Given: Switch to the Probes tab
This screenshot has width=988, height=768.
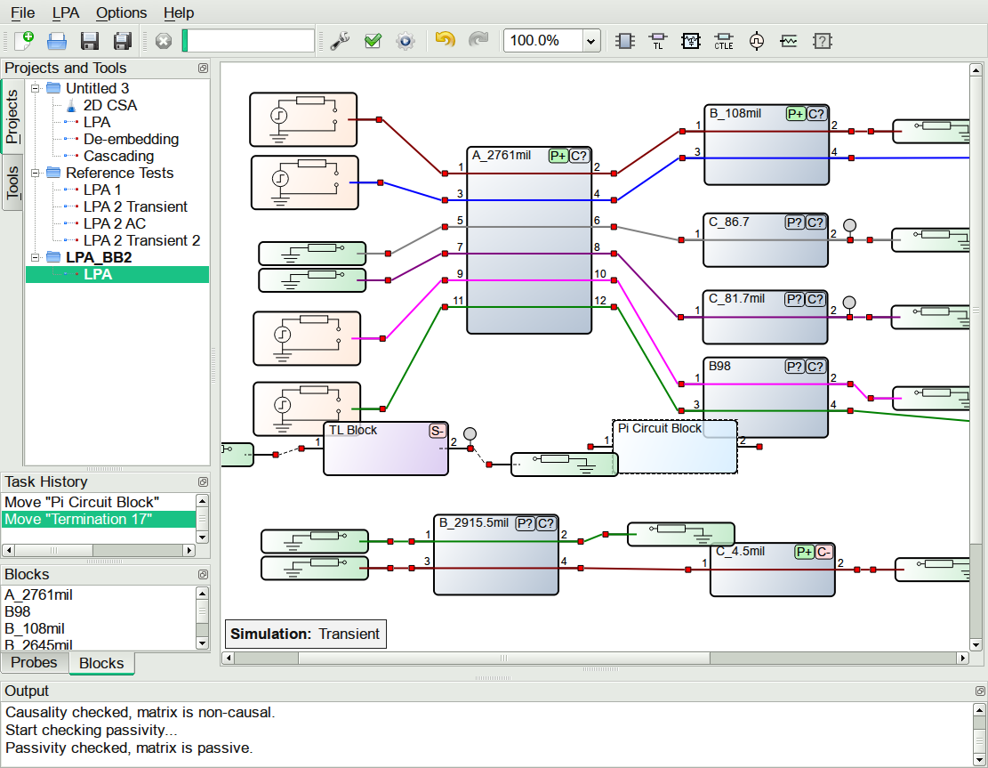Looking at the screenshot, I should click(34, 663).
